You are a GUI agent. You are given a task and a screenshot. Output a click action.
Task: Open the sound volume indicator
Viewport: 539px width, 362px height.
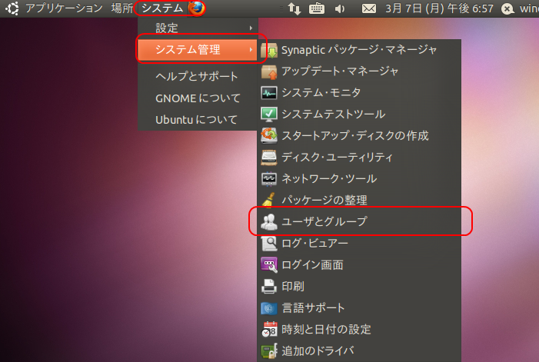[340, 8]
